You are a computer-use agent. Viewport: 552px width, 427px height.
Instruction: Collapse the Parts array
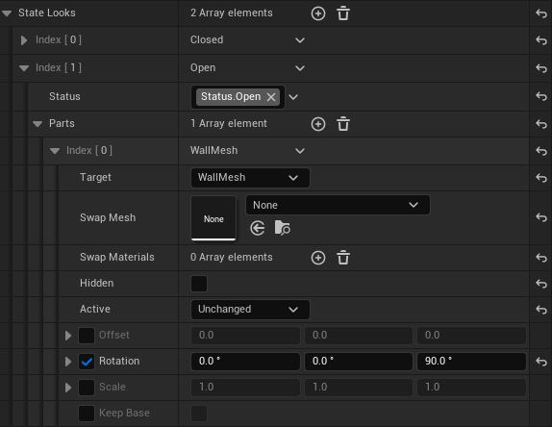tap(38, 123)
